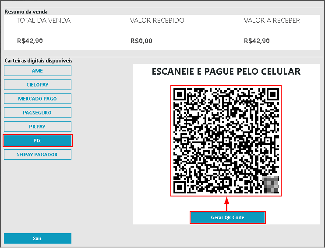Click the VALOR RECEBIDO label

click(x=157, y=20)
